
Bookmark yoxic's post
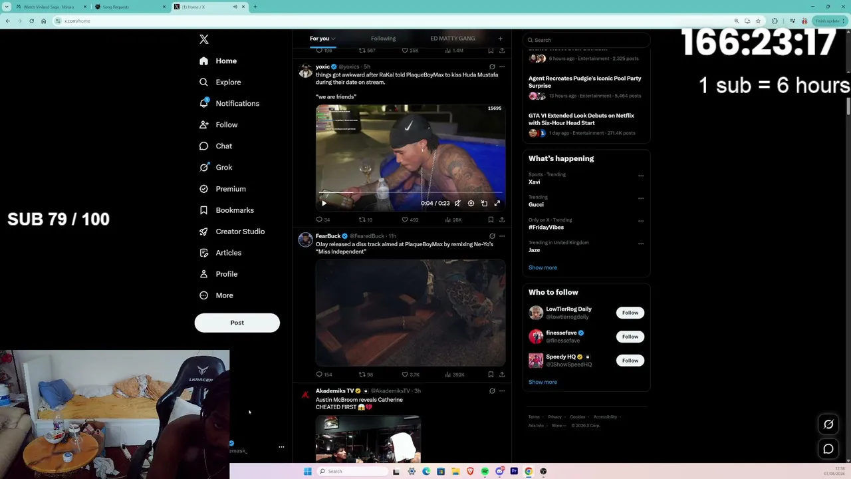point(491,220)
